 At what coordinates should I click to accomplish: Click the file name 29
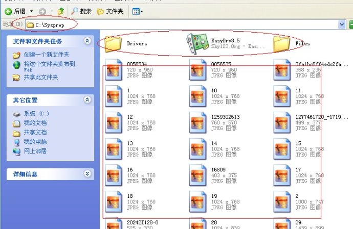tap(298, 222)
